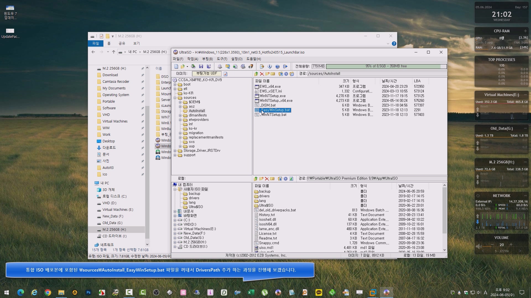Click the Save floppy-disk icon in UltraISO

pos(201,66)
